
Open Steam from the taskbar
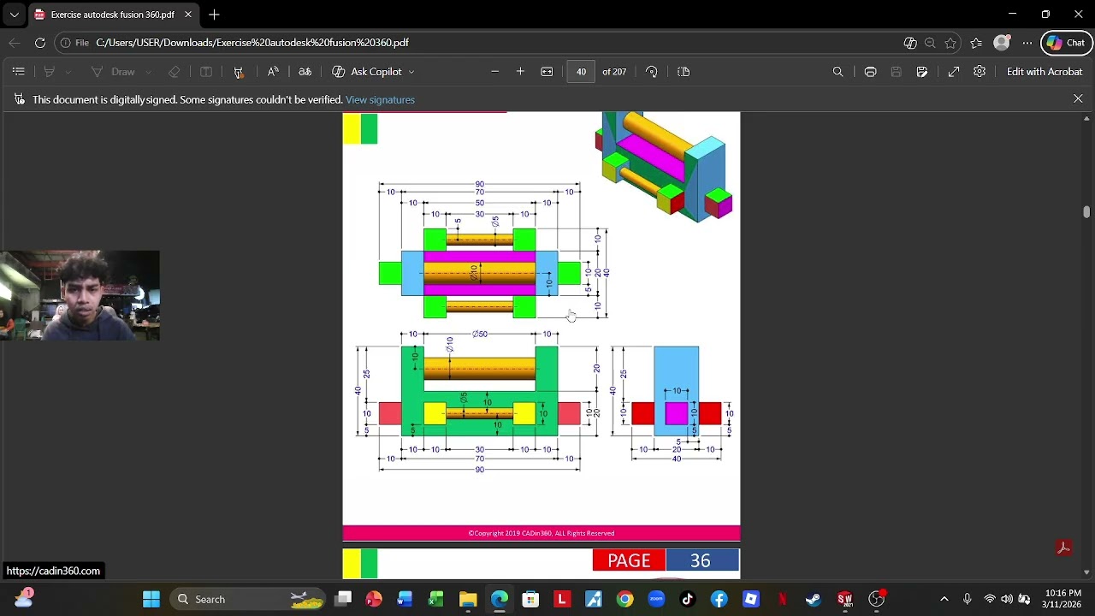pos(814,599)
